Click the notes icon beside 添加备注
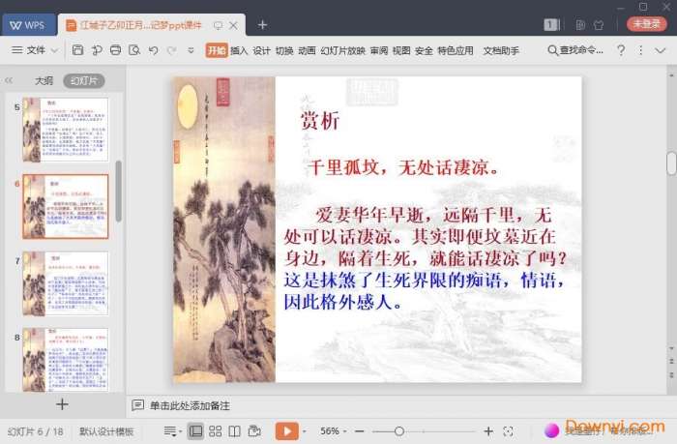The height and width of the screenshot is (444, 677). click(137, 405)
